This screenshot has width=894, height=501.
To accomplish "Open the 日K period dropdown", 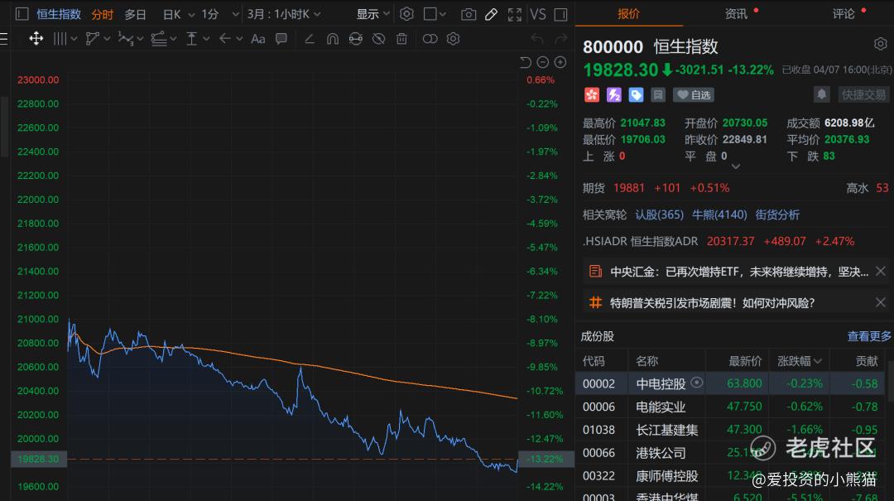I will pyautogui.click(x=179, y=14).
